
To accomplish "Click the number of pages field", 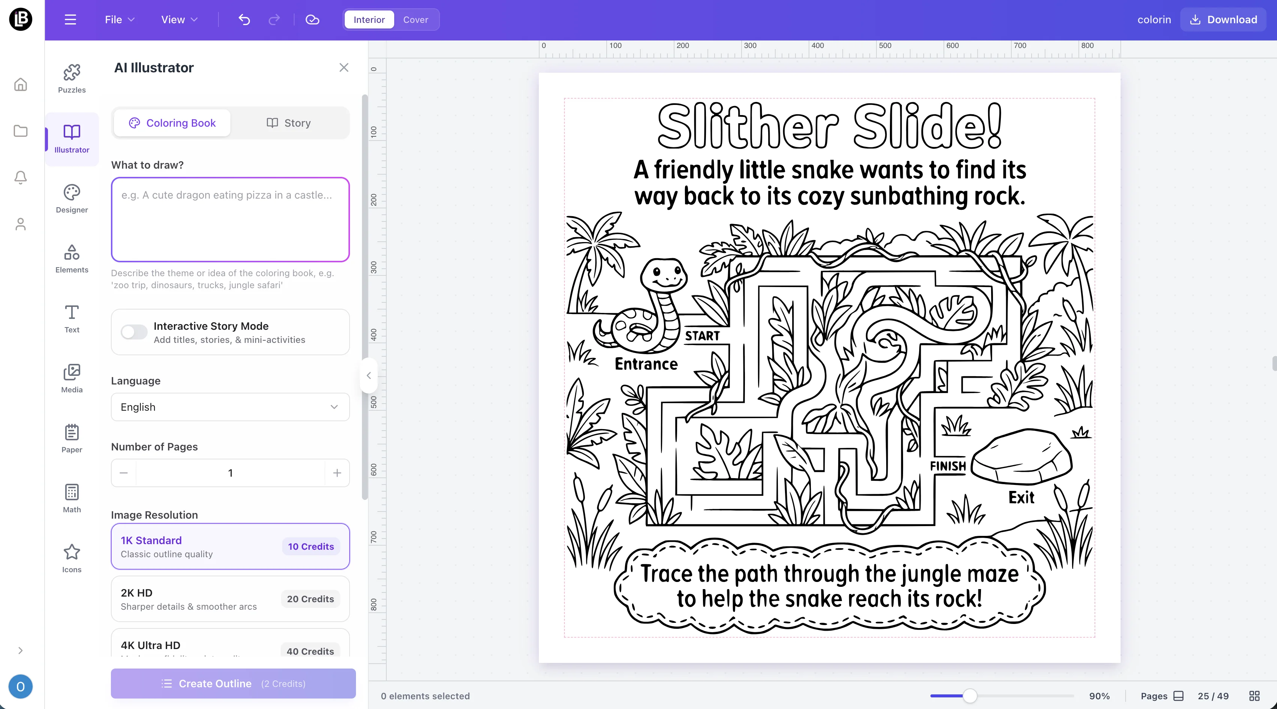I will (230, 473).
